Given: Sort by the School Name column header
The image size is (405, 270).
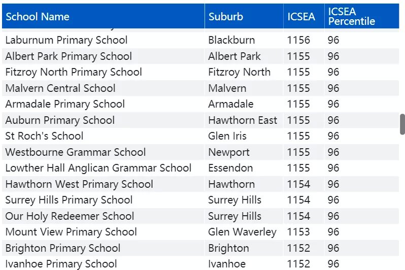Looking at the screenshot, I should click(103, 16).
